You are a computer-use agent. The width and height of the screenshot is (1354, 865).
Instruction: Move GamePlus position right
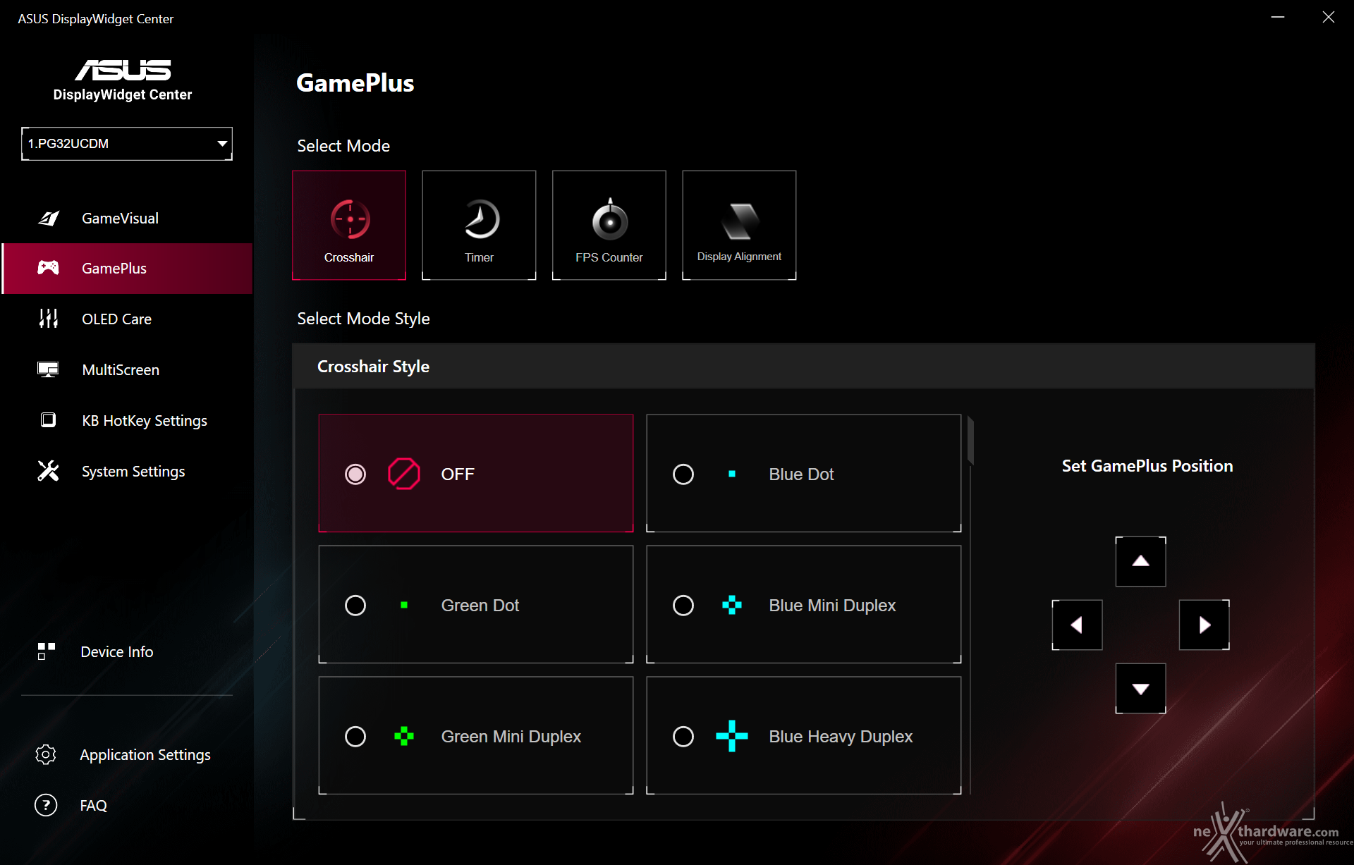[x=1204, y=625]
